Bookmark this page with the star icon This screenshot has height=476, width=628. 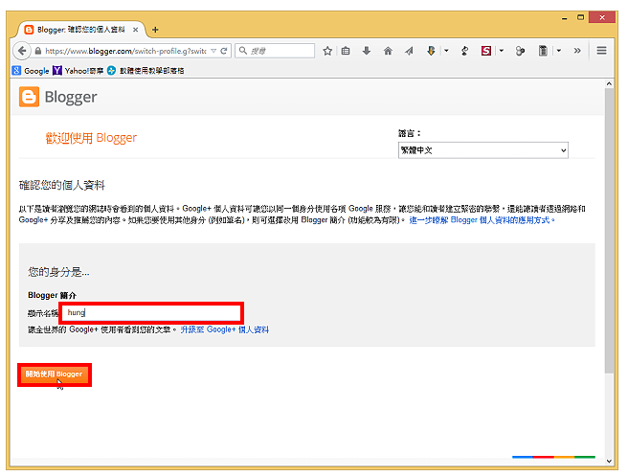pos(327,51)
